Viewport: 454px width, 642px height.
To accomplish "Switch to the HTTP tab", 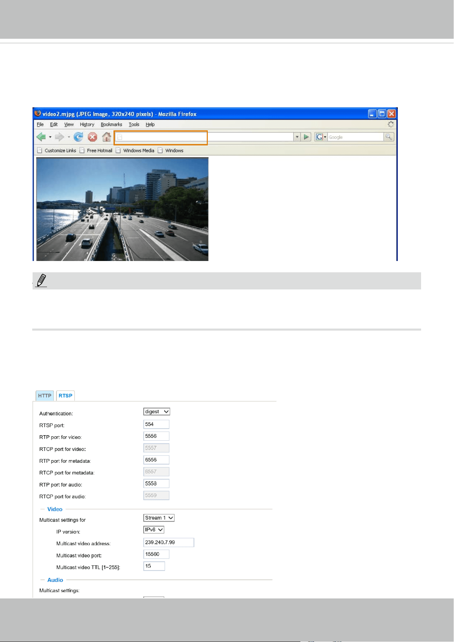I will point(45,396).
